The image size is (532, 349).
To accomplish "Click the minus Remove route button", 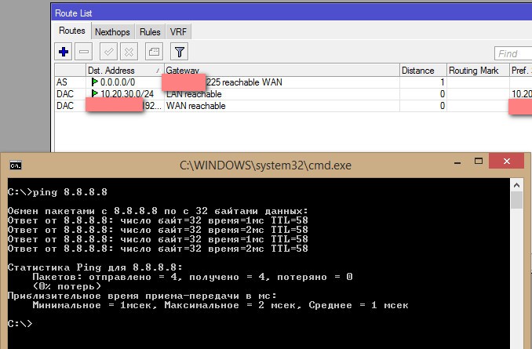I will click(x=85, y=52).
